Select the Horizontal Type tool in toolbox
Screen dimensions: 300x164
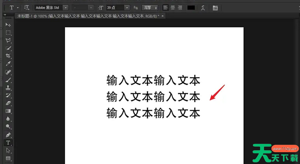coord(8,143)
